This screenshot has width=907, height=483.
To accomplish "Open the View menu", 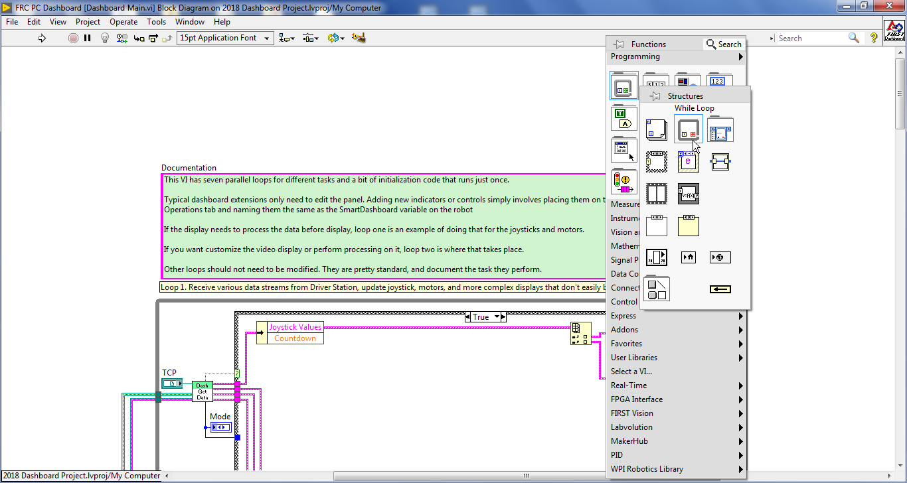I will coord(58,22).
